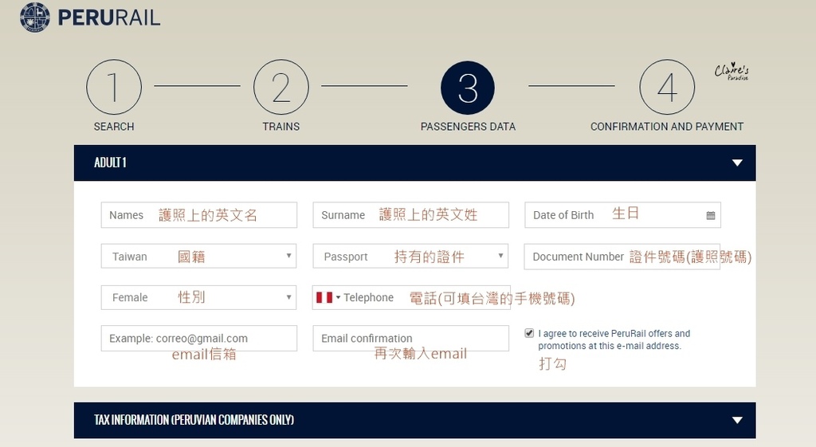Select step 2 Trains circle
The width and height of the screenshot is (816, 447).
click(280, 88)
